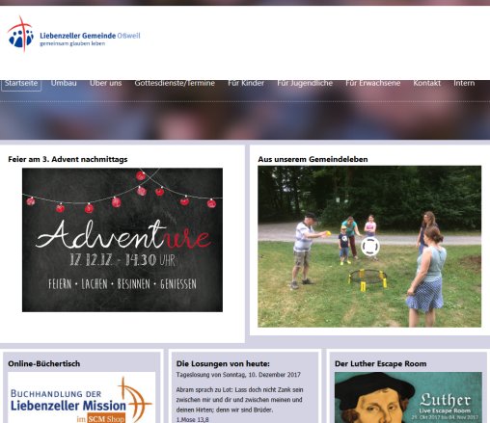Click the Der Luther Escape Room heading
490x423 pixels.
pos(381,363)
